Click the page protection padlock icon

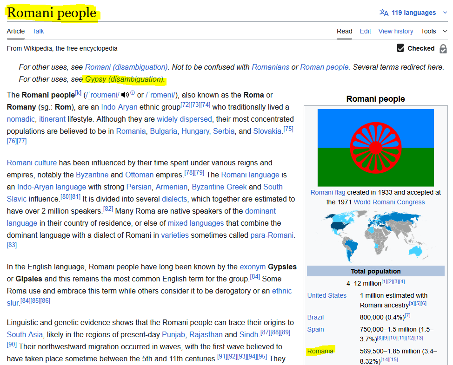pyautogui.click(x=443, y=49)
